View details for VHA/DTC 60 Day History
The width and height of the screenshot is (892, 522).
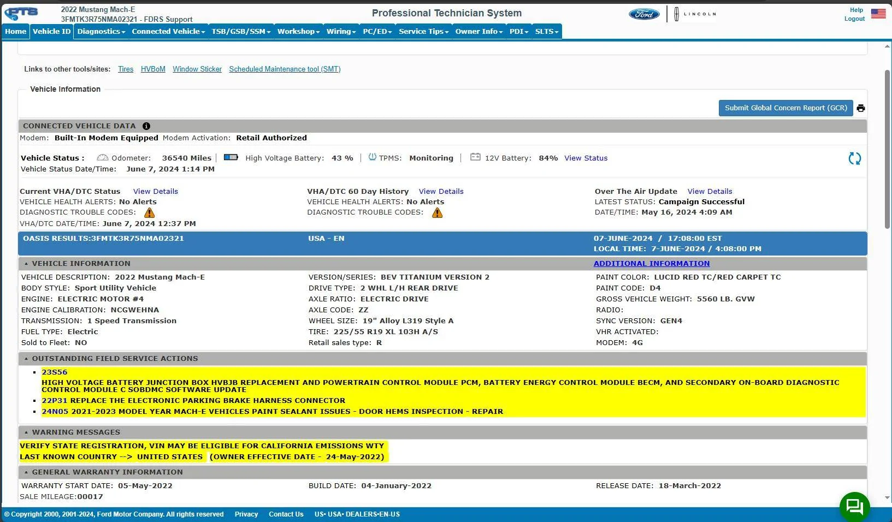tap(441, 192)
